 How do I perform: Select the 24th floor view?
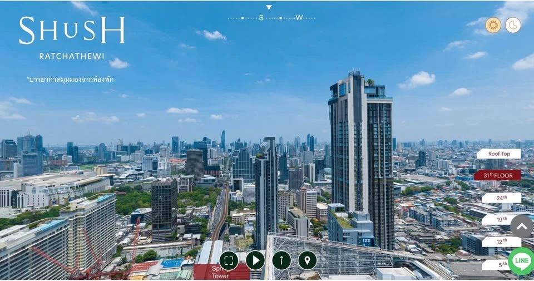pos(501,198)
